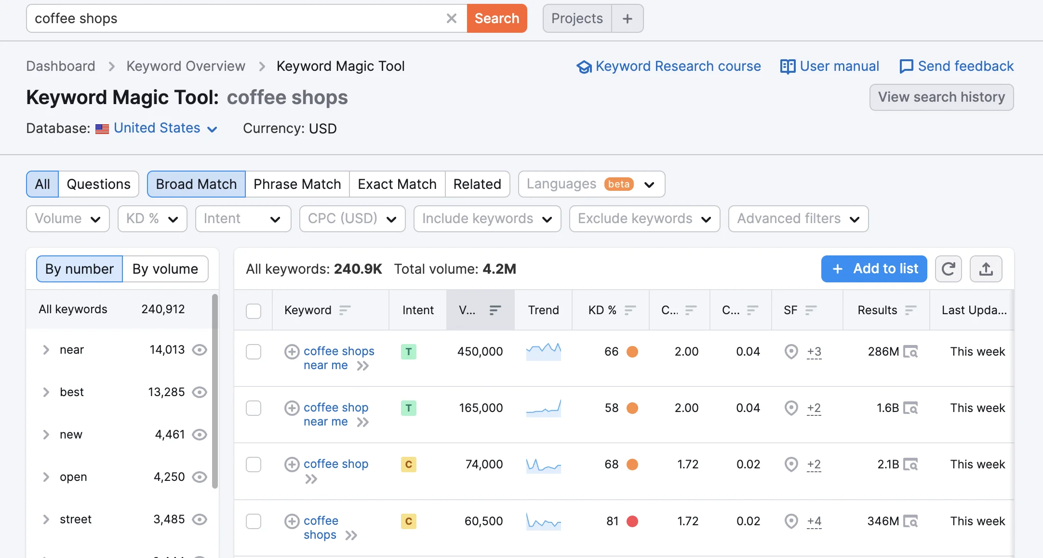Screen dimensions: 1043x558
Task: Sort by SF column sort icon
Action: tap(811, 310)
